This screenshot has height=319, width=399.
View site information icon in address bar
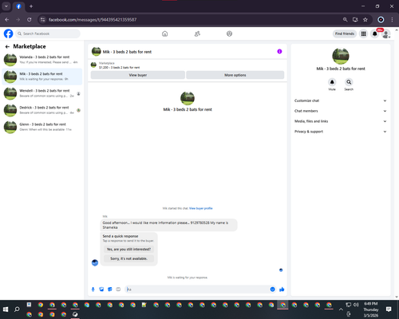pos(42,19)
